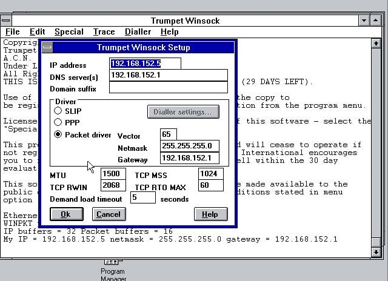388x281 pixels.
Task: Click the "Domain suffix" label
Action: pyautogui.click(x=73, y=89)
